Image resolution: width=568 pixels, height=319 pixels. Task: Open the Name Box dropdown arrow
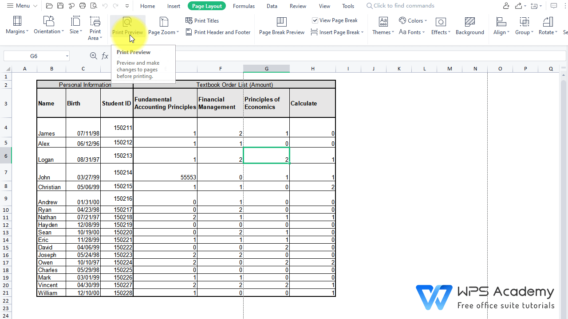[x=67, y=56]
